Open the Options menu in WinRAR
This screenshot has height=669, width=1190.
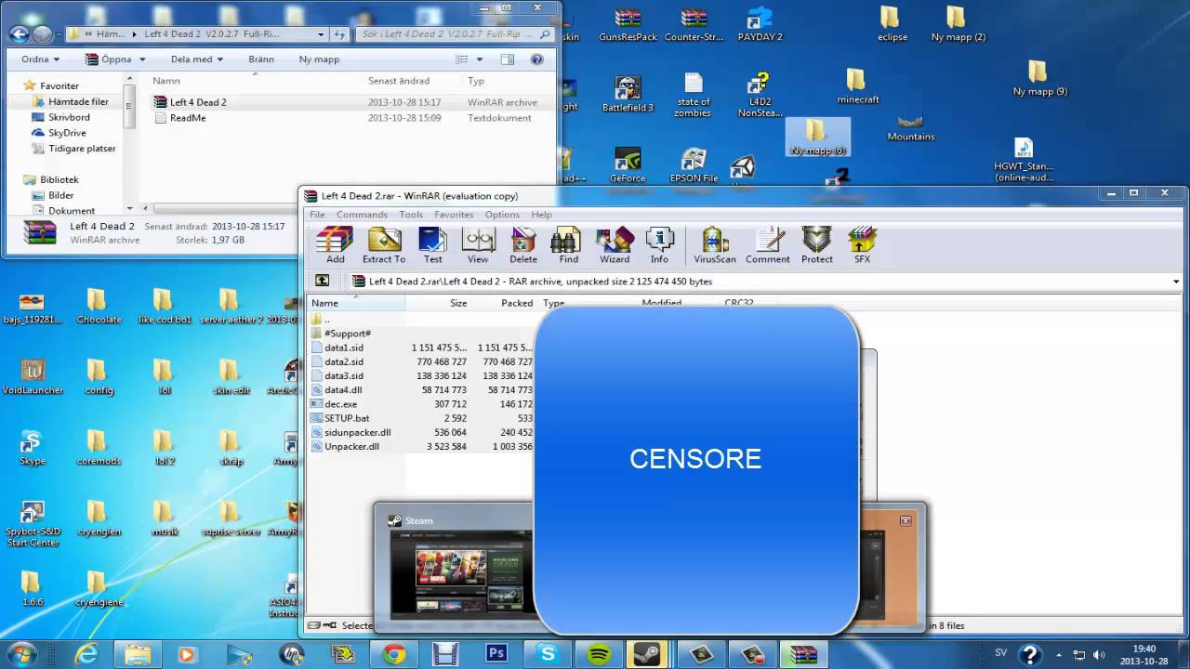[x=502, y=215]
